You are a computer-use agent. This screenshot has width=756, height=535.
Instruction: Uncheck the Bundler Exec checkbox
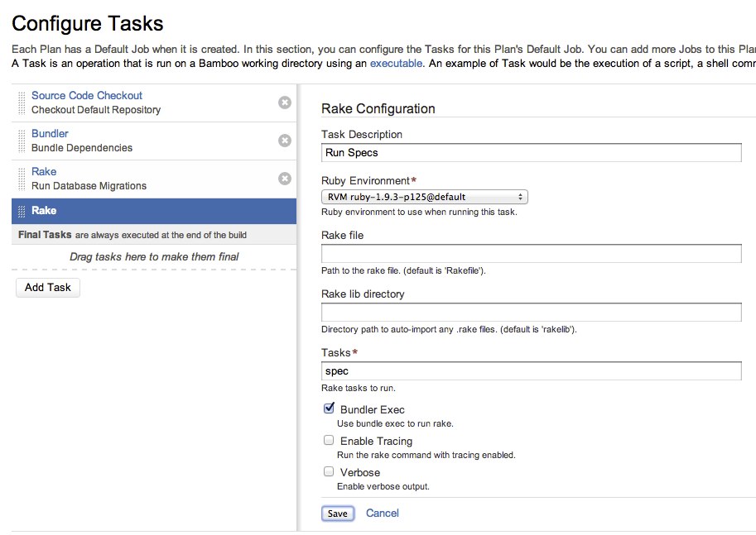point(329,408)
